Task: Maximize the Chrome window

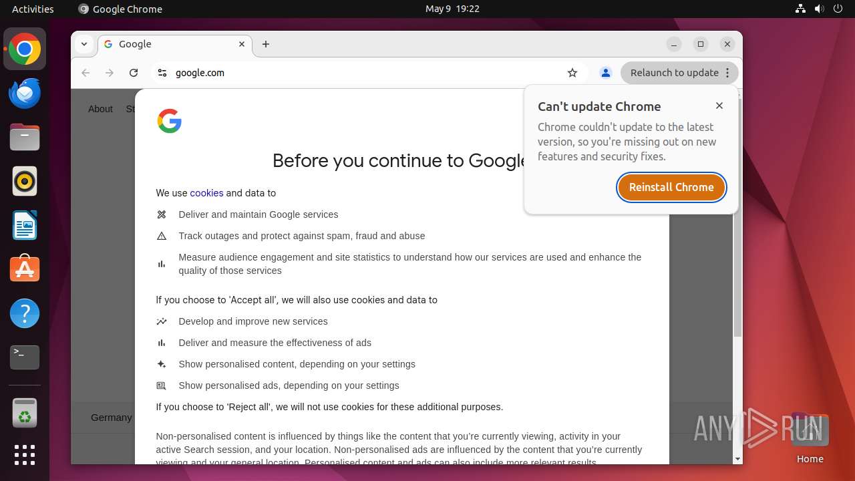Action: coord(701,44)
